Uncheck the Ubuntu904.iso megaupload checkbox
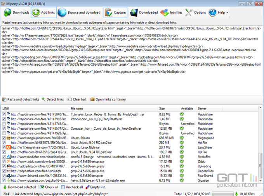Viewport: 264px width, 196px height. point(4,138)
